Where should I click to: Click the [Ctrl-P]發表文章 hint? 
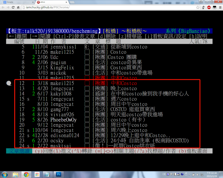[x=74, y=36]
